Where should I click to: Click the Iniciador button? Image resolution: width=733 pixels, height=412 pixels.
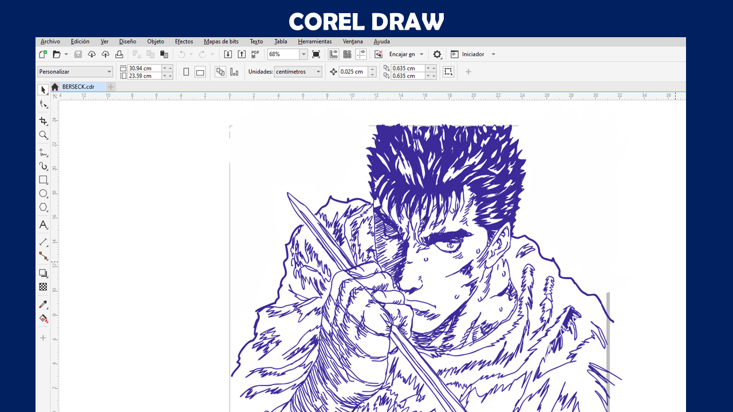[472, 54]
